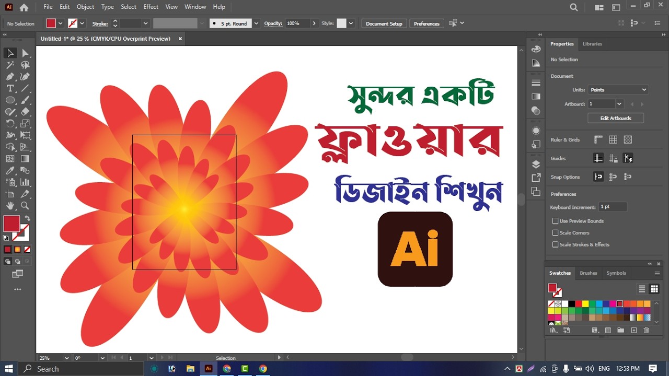Click the New Swatch icon
Screen dimensions: 669x376
[633, 330]
